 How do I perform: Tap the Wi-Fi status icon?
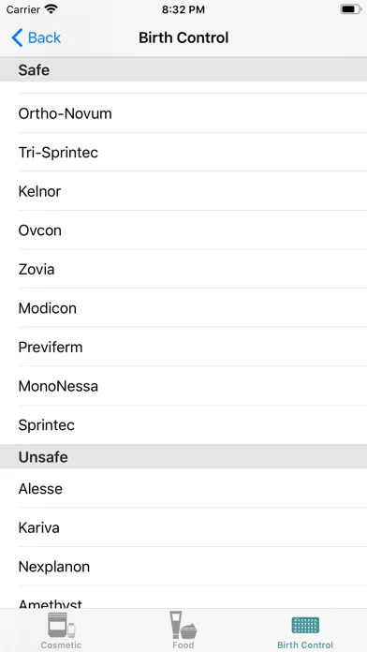[51, 9]
